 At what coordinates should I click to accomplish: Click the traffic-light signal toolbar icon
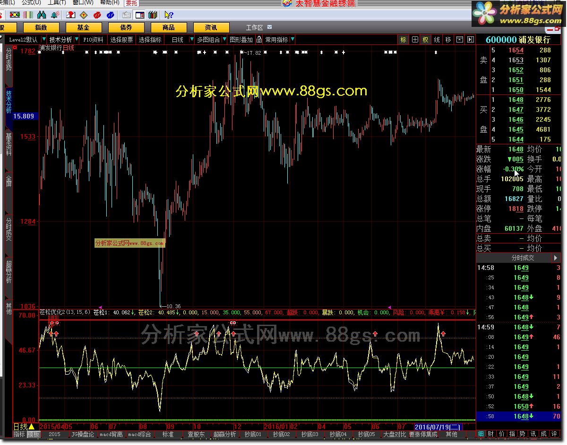15,15
